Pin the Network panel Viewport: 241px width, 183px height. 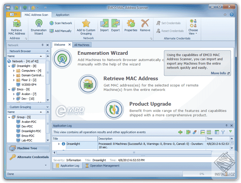tap(42, 45)
